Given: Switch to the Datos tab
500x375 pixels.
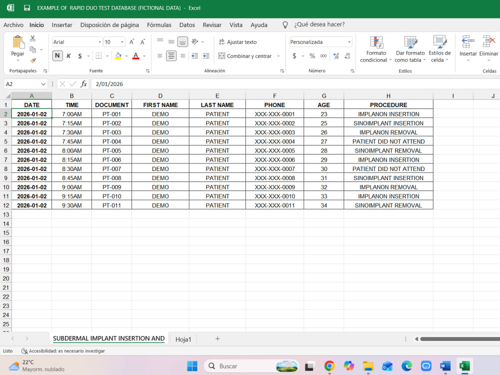Looking at the screenshot, I should click(x=187, y=25).
